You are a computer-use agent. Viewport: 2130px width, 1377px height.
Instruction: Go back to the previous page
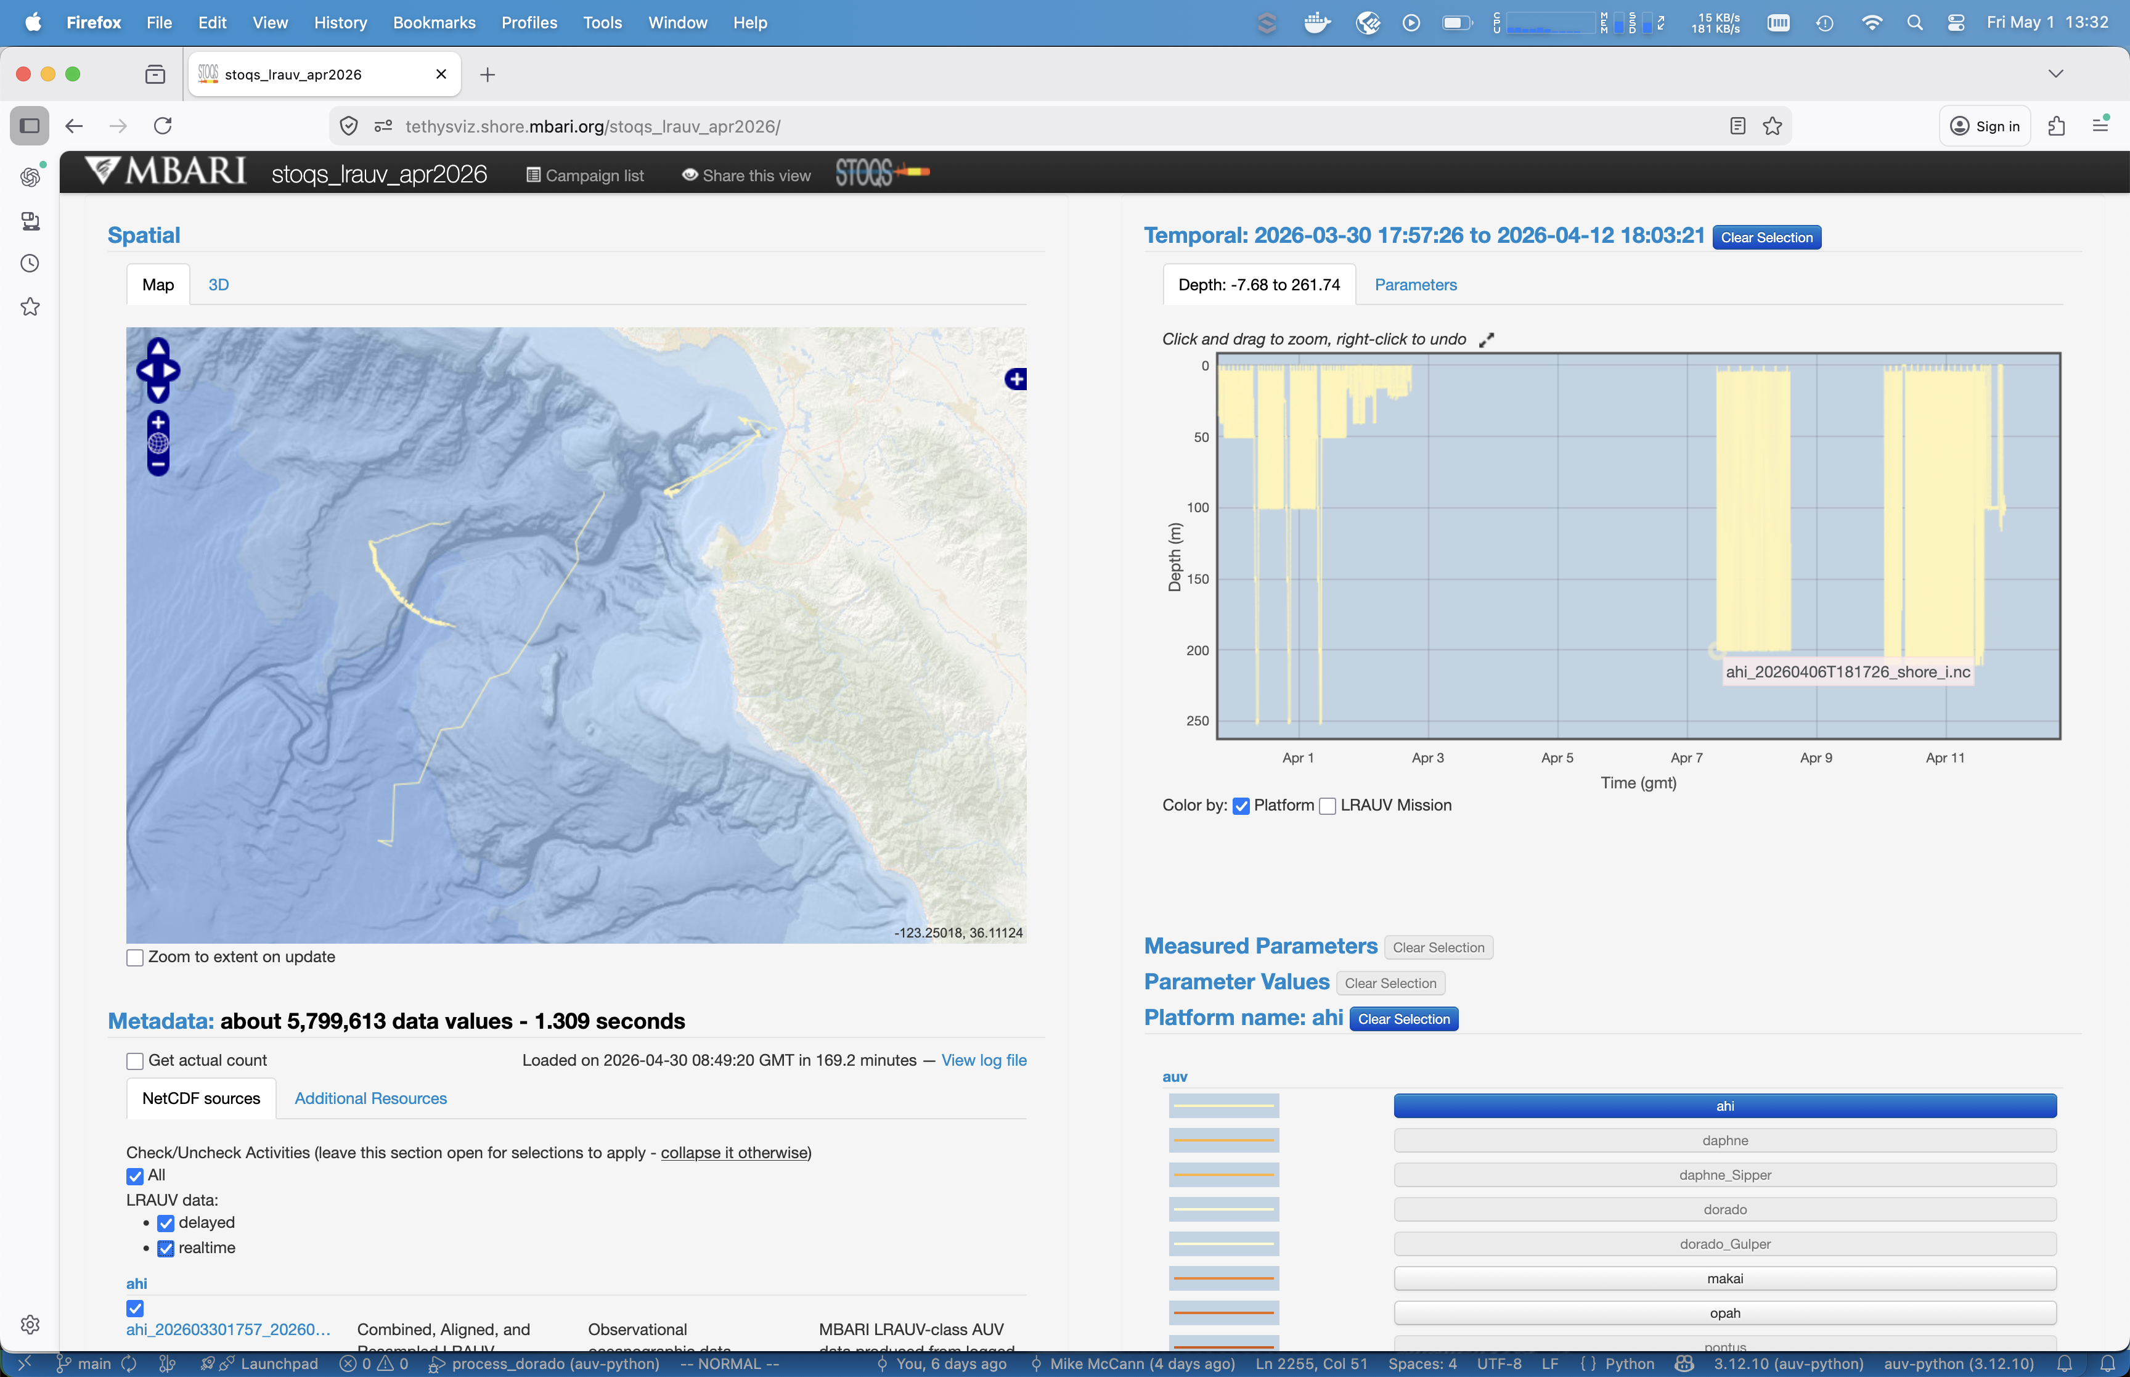point(74,126)
